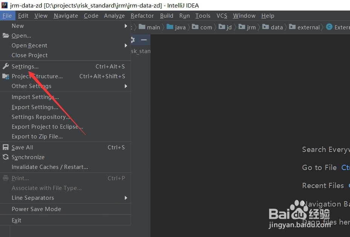Screen dimensions: 350x237
Task: Open the Navigate menu
Action: 66,16
